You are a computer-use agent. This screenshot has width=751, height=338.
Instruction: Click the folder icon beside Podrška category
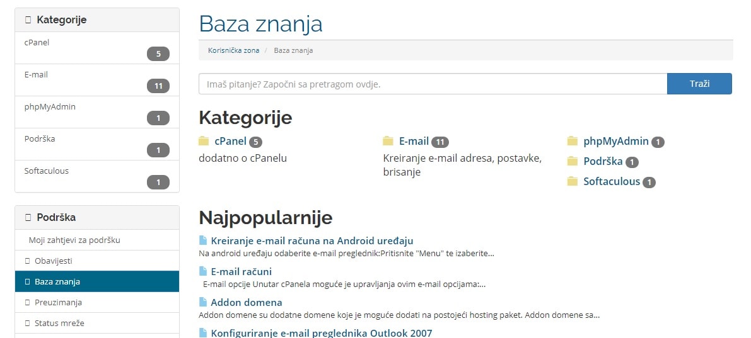click(x=573, y=162)
